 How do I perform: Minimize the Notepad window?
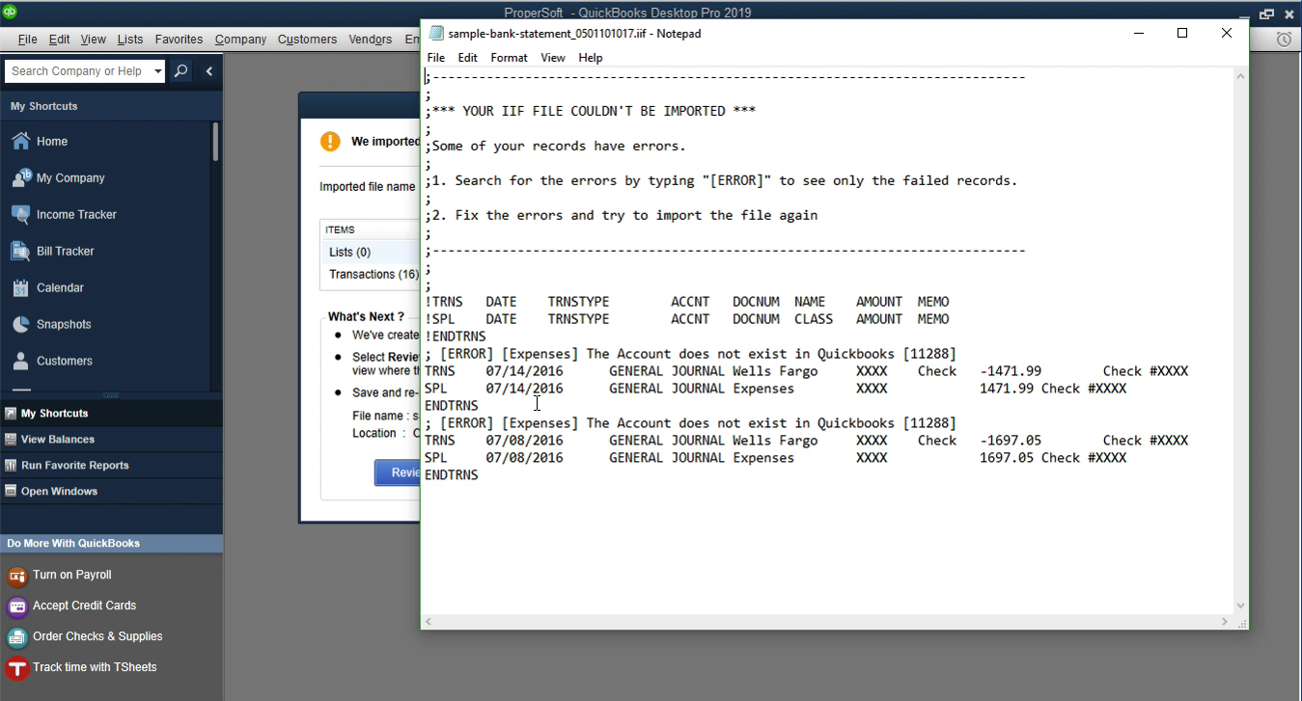coord(1139,33)
